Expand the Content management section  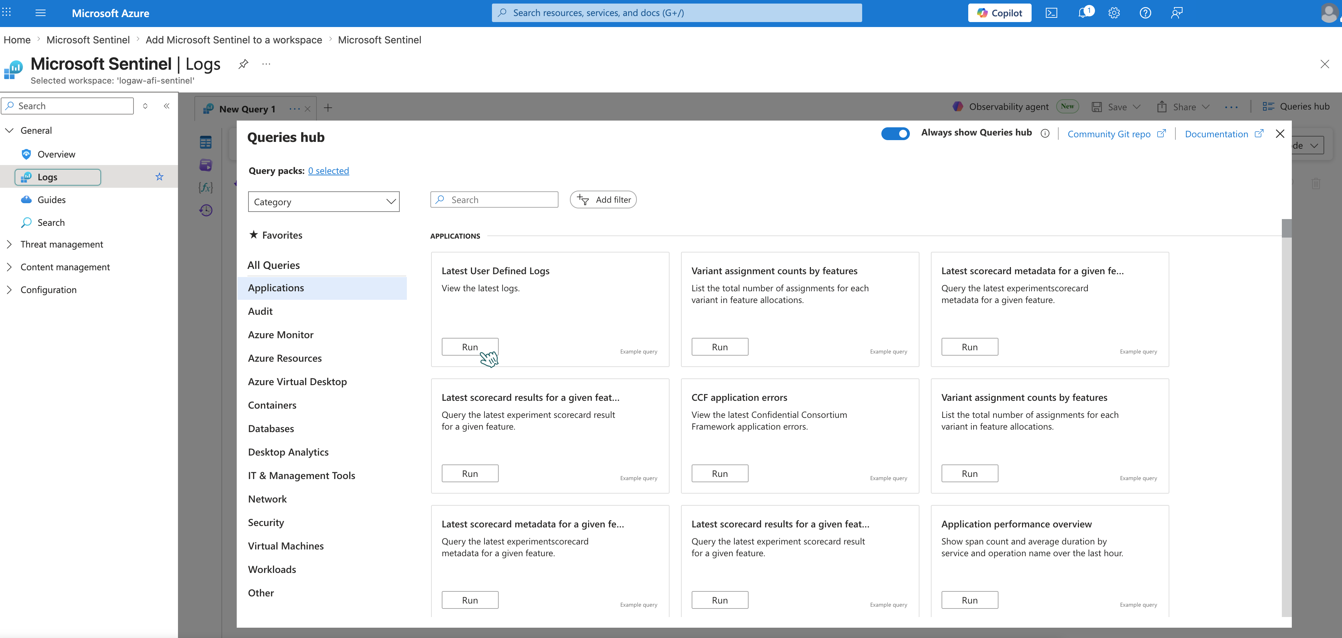tap(9, 267)
